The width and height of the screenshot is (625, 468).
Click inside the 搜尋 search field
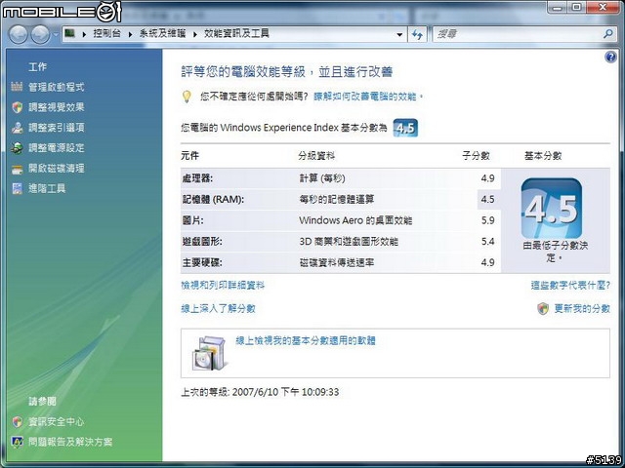(x=517, y=34)
